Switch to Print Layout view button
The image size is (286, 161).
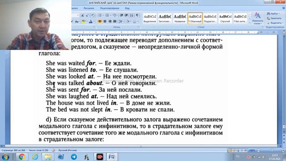click(x=230, y=150)
